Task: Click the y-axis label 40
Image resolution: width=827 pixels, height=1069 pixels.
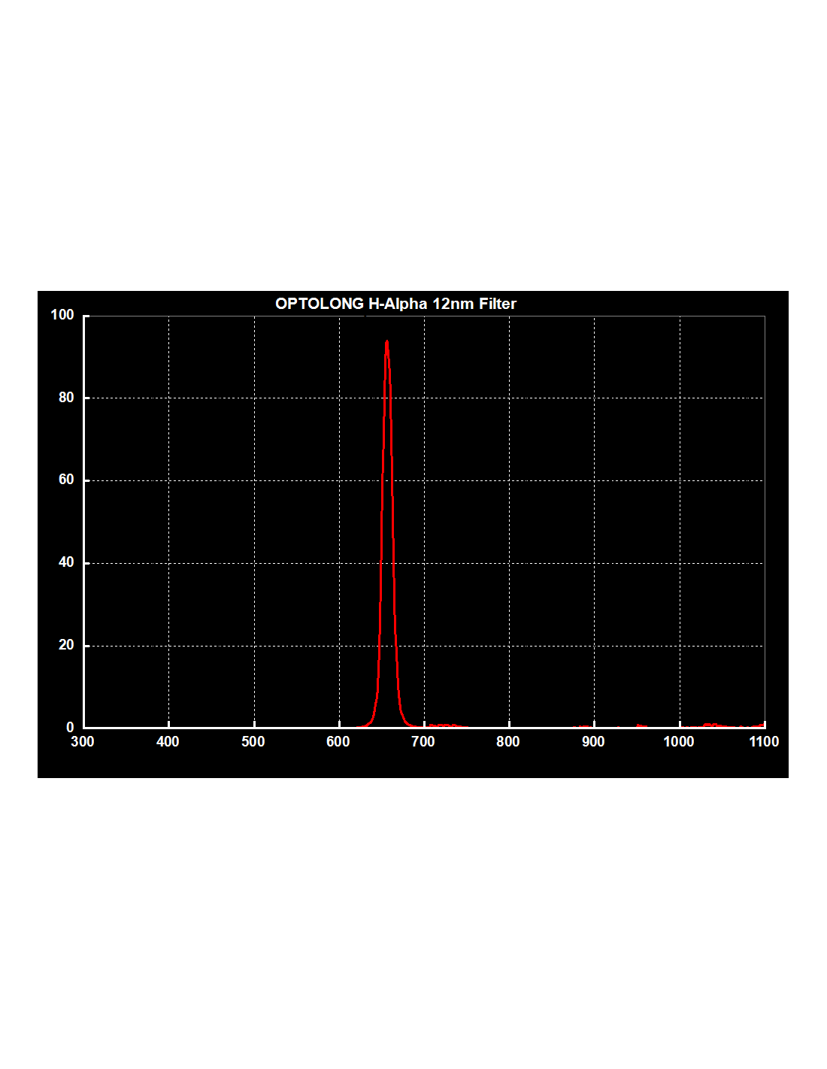Action: click(x=66, y=562)
